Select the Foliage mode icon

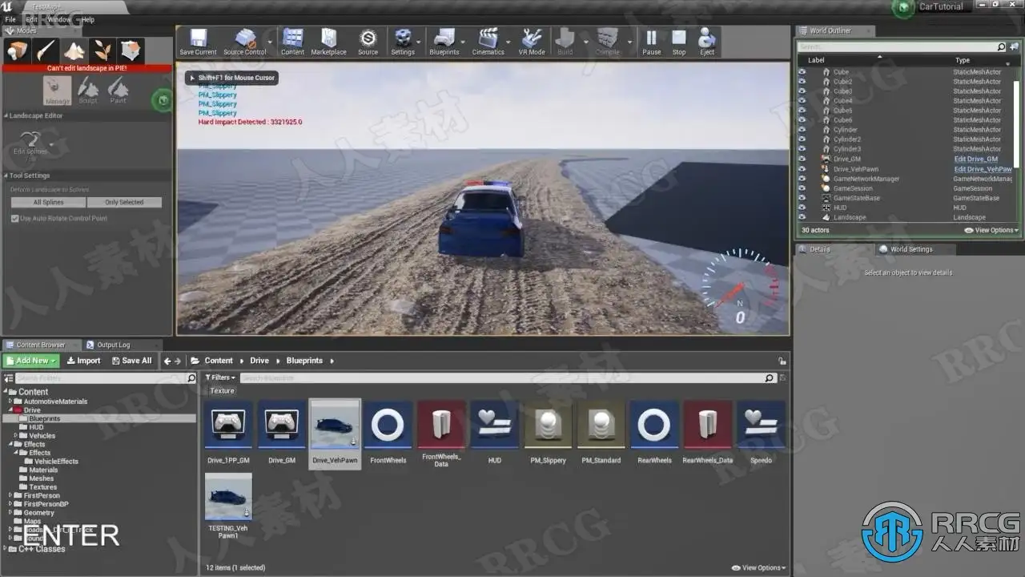click(102, 50)
